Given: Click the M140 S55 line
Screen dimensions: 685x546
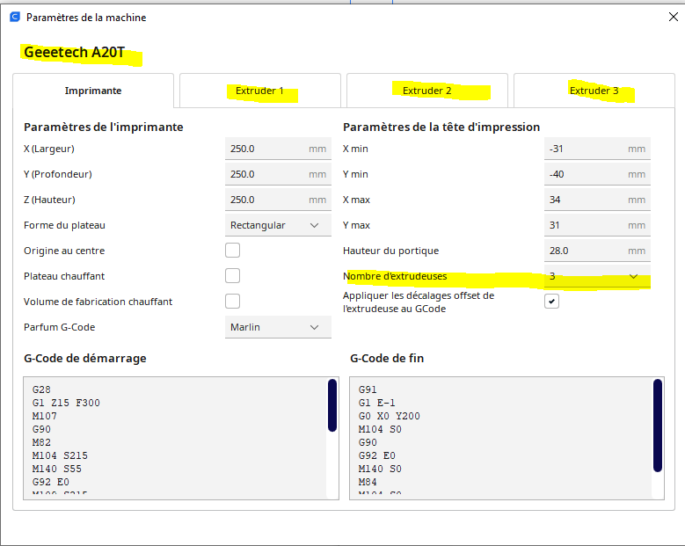Looking at the screenshot, I should [x=57, y=469].
